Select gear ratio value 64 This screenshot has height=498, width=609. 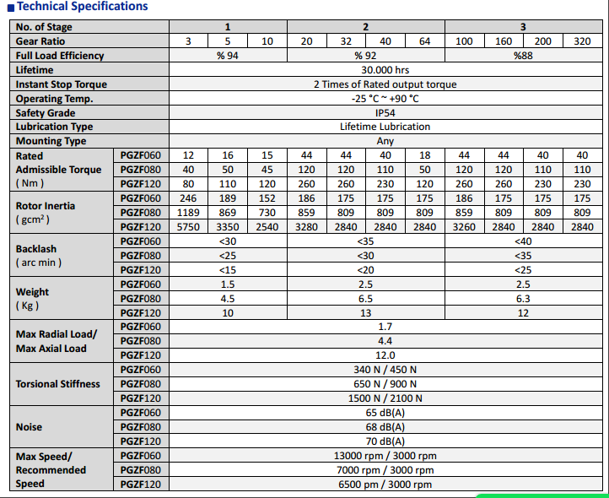tap(424, 41)
